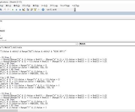
Task: Click the line 'Range("l" & j).Value + 2'
Action: 23,101
